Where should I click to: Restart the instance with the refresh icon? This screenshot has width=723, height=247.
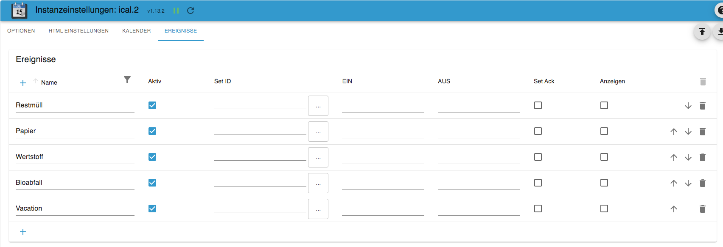point(191,11)
